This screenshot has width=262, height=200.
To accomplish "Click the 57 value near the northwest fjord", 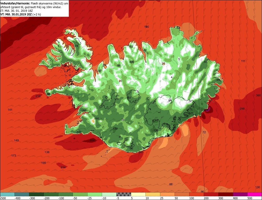I will tap(100, 71).
